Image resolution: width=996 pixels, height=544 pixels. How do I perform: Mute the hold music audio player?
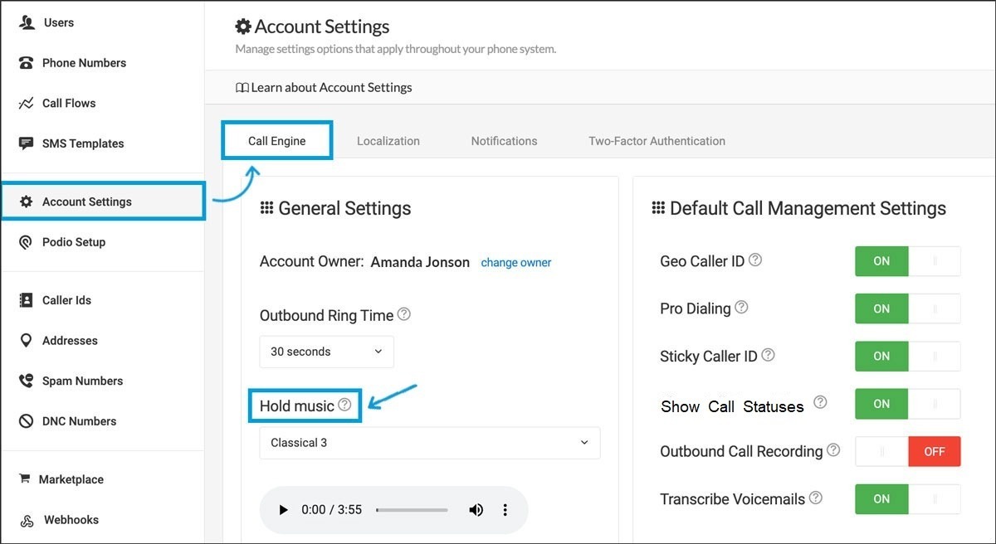476,510
